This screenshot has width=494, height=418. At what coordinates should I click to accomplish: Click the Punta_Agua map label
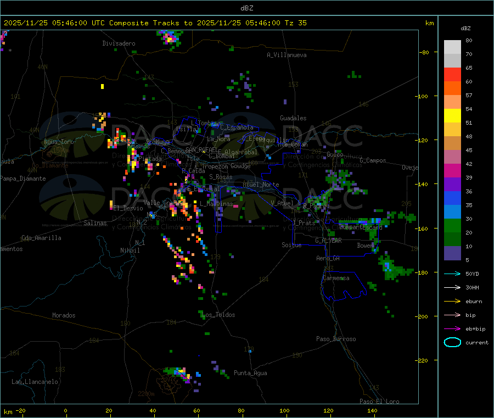[250, 373]
